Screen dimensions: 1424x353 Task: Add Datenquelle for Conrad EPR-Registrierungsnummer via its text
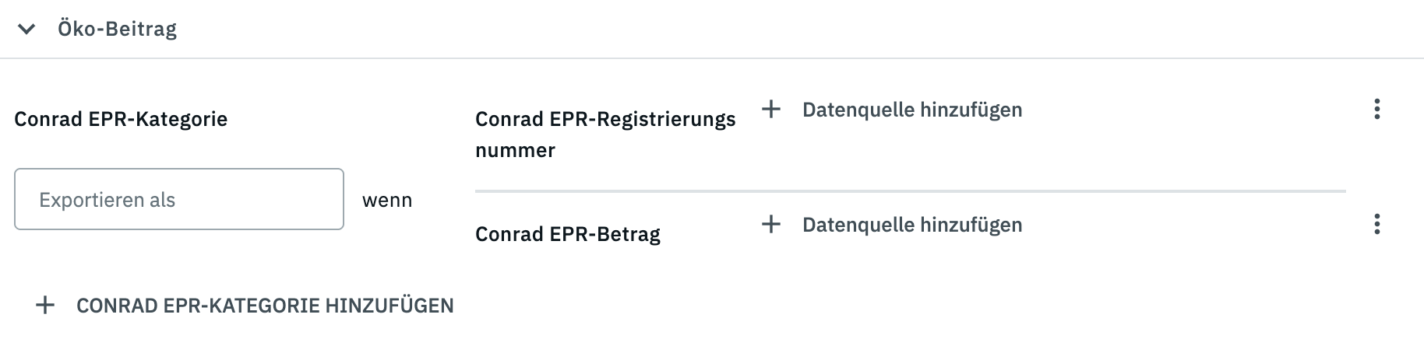pyautogui.click(x=912, y=110)
